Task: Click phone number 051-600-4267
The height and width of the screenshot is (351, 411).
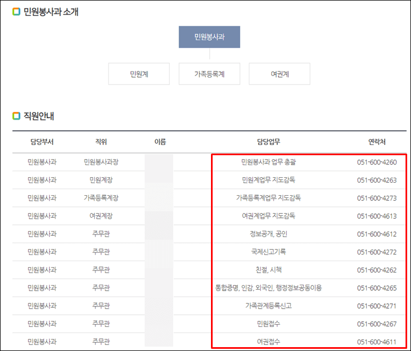Action: pos(377,324)
